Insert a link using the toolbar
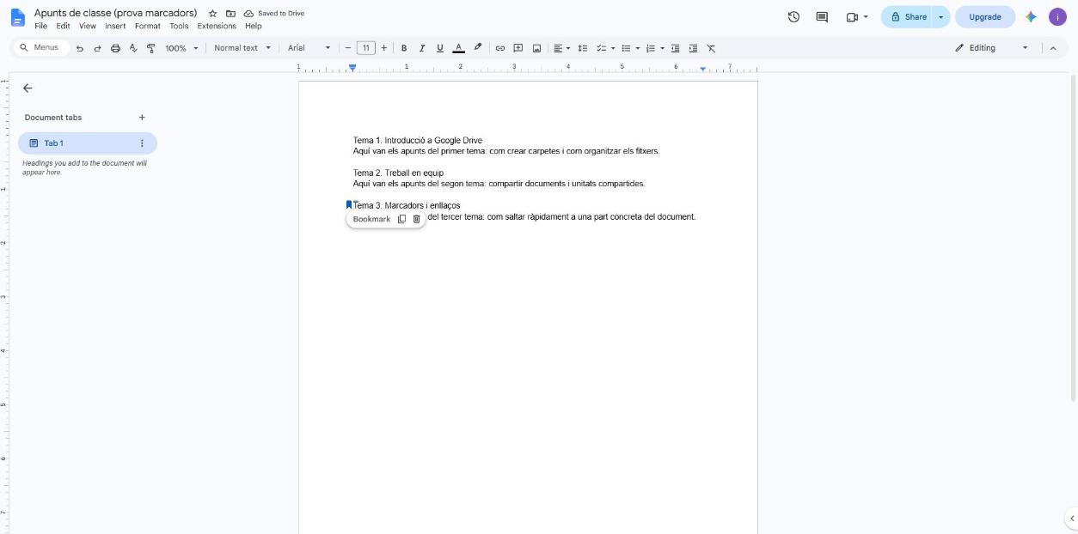This screenshot has height=534, width=1078. pos(499,48)
